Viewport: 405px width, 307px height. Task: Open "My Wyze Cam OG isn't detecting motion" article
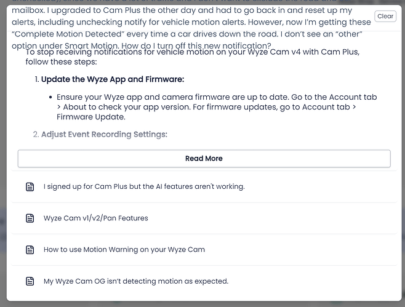click(x=136, y=281)
